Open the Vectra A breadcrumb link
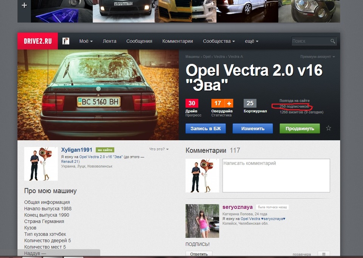The width and height of the screenshot is (363, 258). (236, 56)
